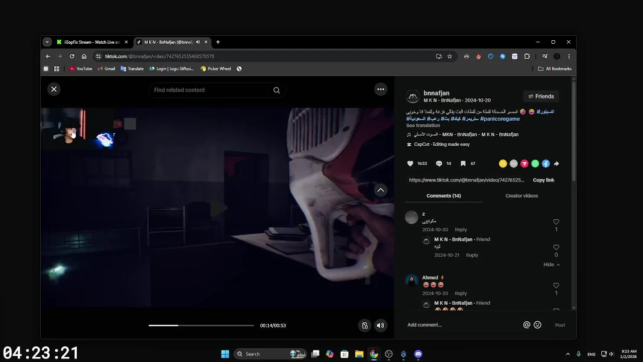Open a new browser tab
The height and width of the screenshot is (362, 643).
point(218,42)
